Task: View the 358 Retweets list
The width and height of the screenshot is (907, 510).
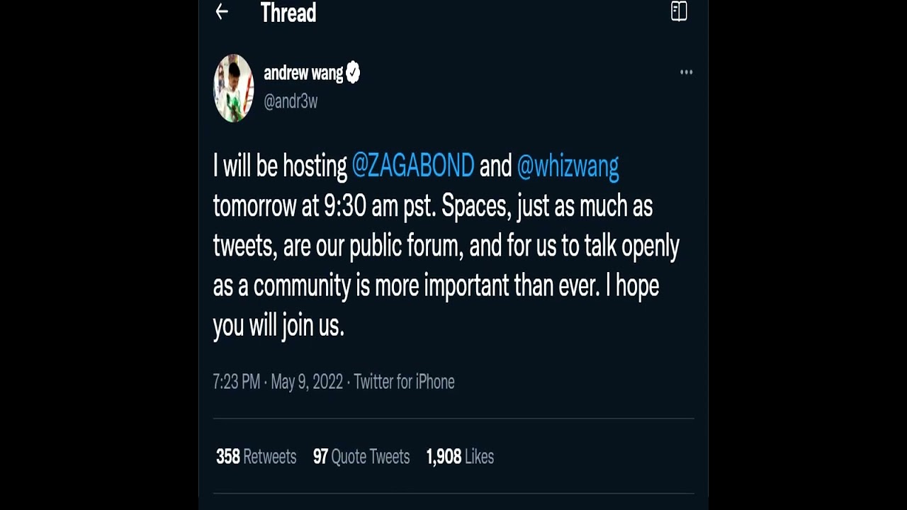Action: (256, 457)
